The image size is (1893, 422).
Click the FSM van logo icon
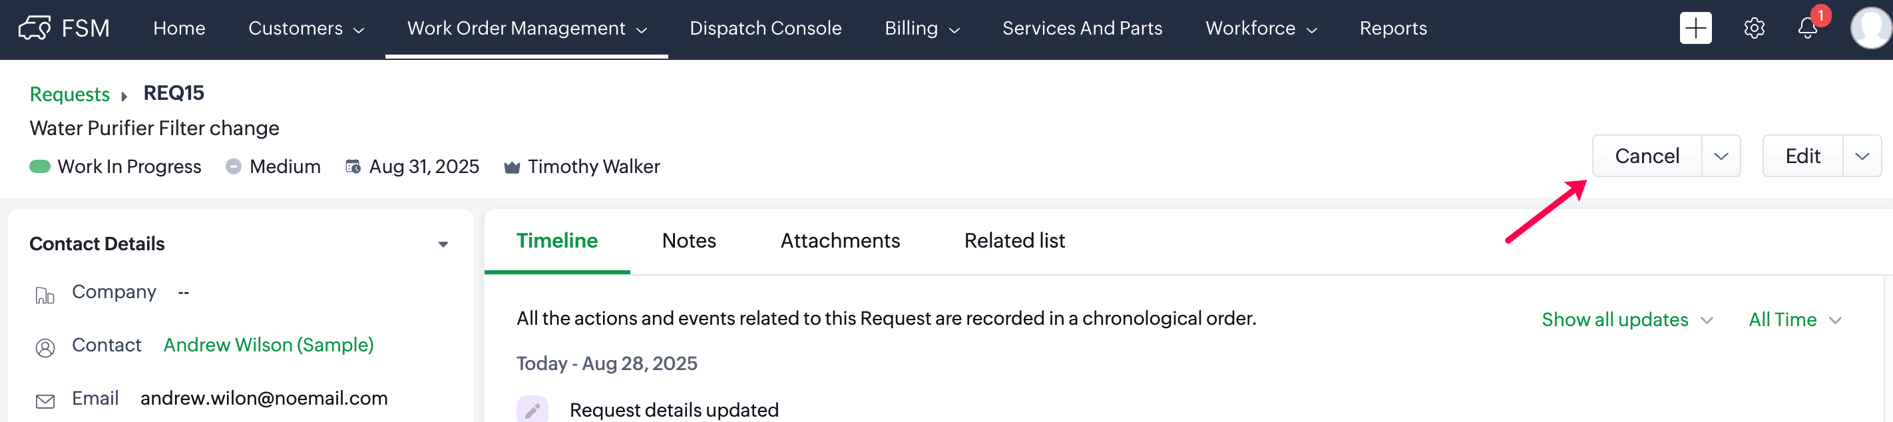tap(35, 28)
